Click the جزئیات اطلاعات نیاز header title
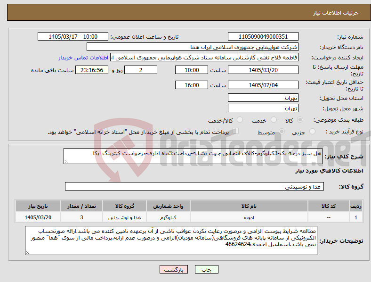Screen dimensions: 371x282 pos(336,13)
